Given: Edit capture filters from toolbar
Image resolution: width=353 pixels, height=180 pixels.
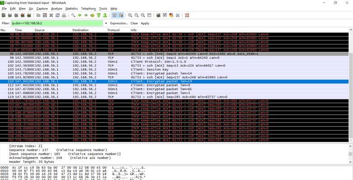Looking at the screenshot, I should pyautogui.click(x=158, y=15).
